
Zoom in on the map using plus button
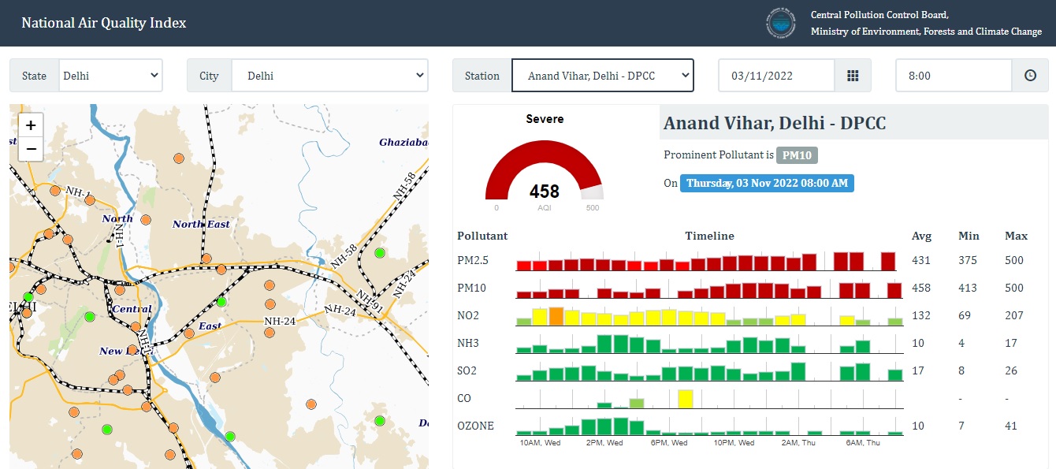(x=30, y=125)
